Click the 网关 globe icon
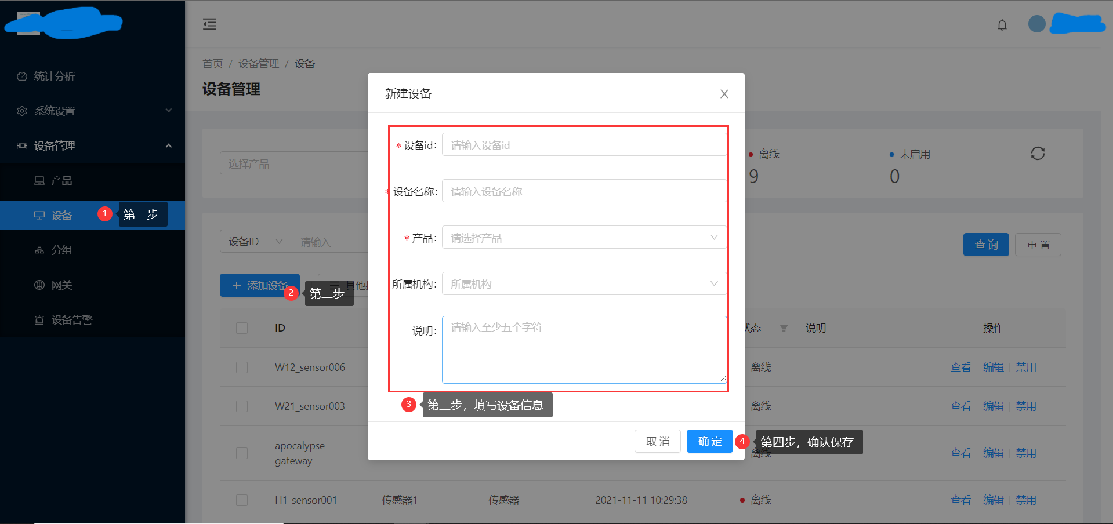Viewport: 1113px width, 524px height. (x=39, y=285)
